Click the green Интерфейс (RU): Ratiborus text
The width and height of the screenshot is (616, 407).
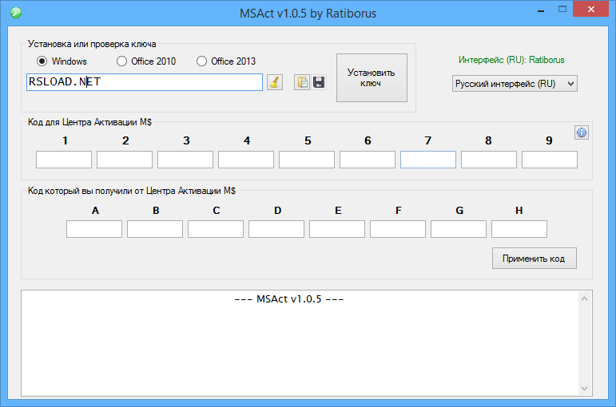coord(511,60)
